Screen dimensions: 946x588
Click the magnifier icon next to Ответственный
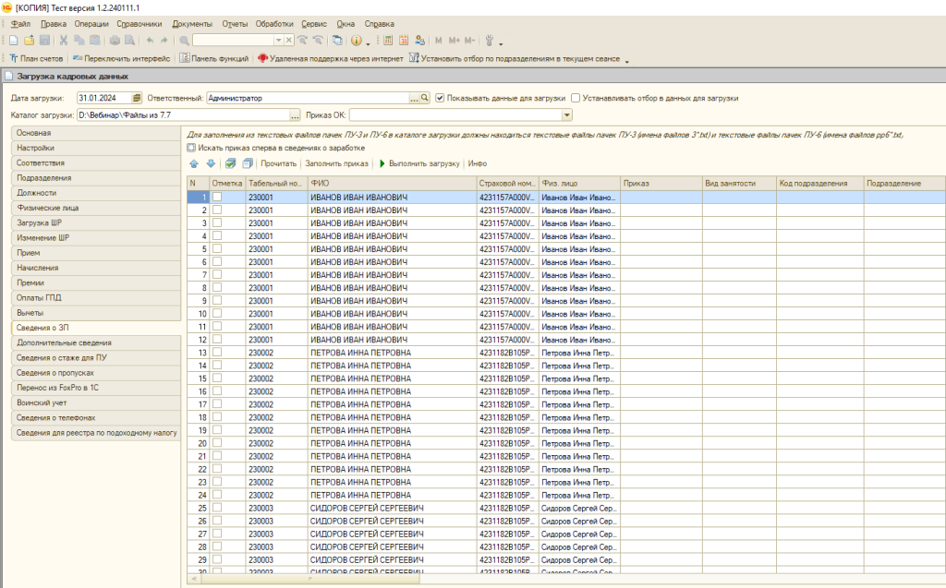[426, 98]
